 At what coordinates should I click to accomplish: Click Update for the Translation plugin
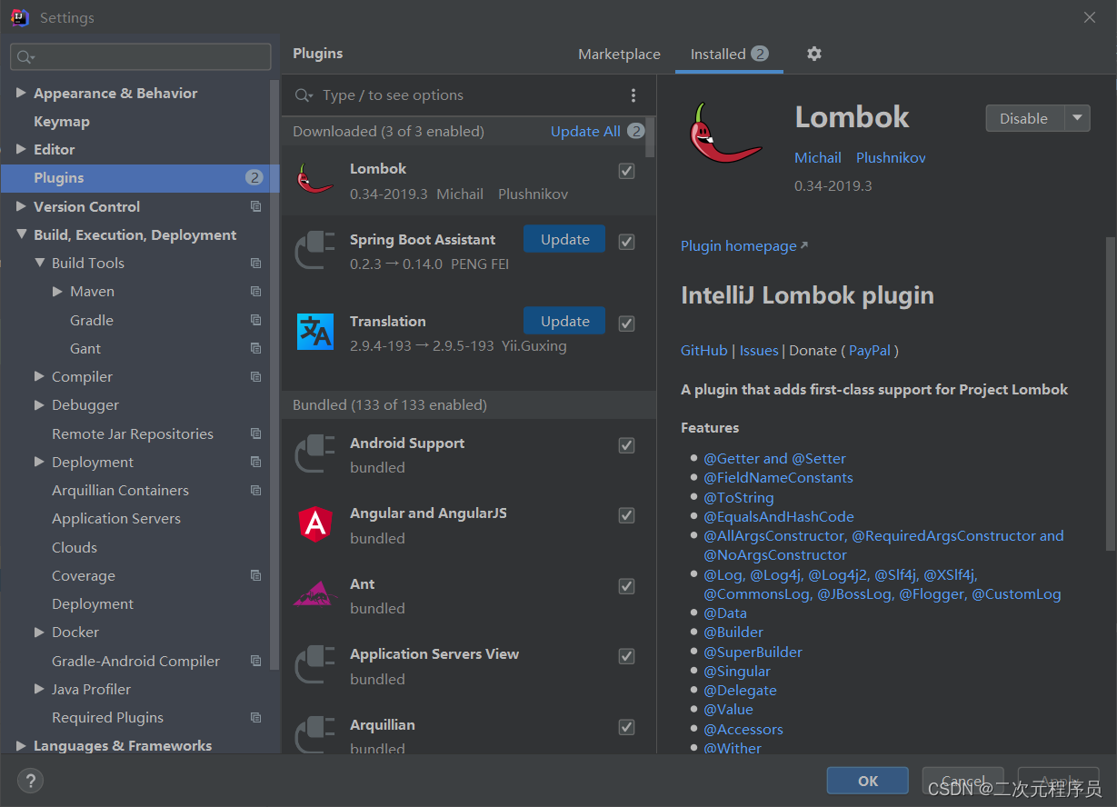564,321
